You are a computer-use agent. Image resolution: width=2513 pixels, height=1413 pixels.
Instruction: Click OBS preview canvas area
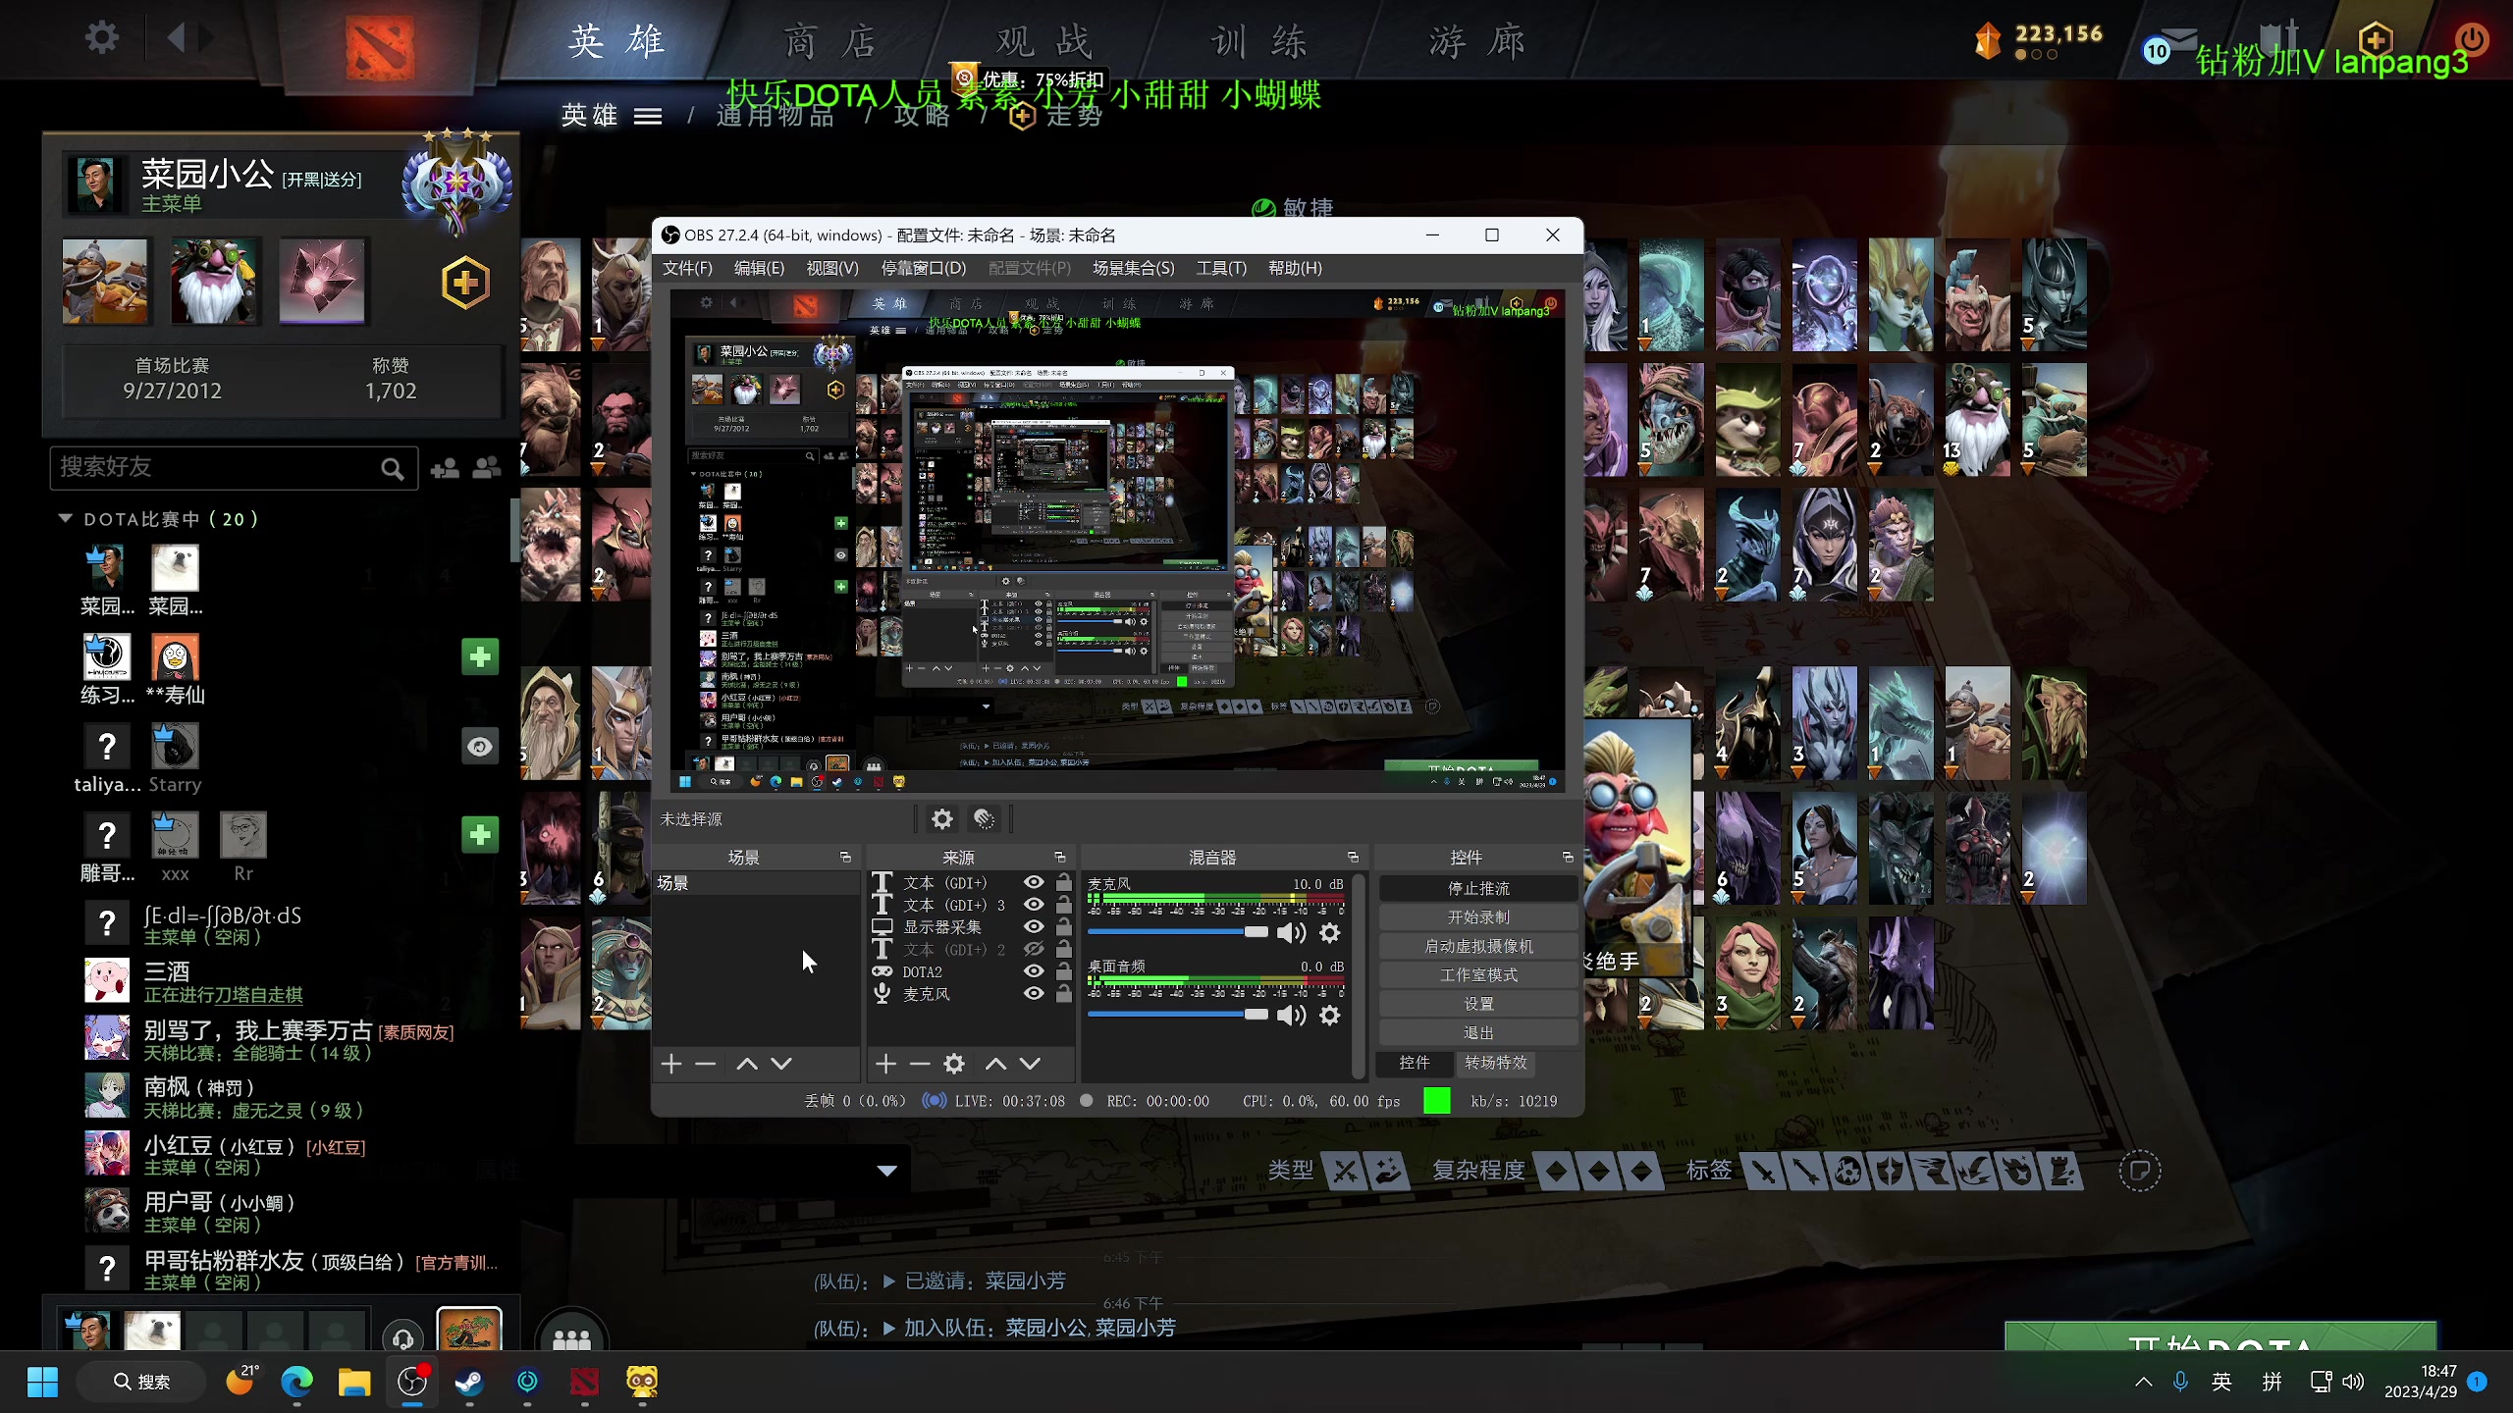pos(1117,541)
